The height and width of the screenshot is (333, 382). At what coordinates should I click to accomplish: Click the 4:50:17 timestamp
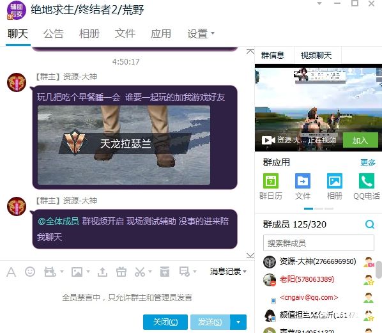pyautogui.click(x=126, y=62)
